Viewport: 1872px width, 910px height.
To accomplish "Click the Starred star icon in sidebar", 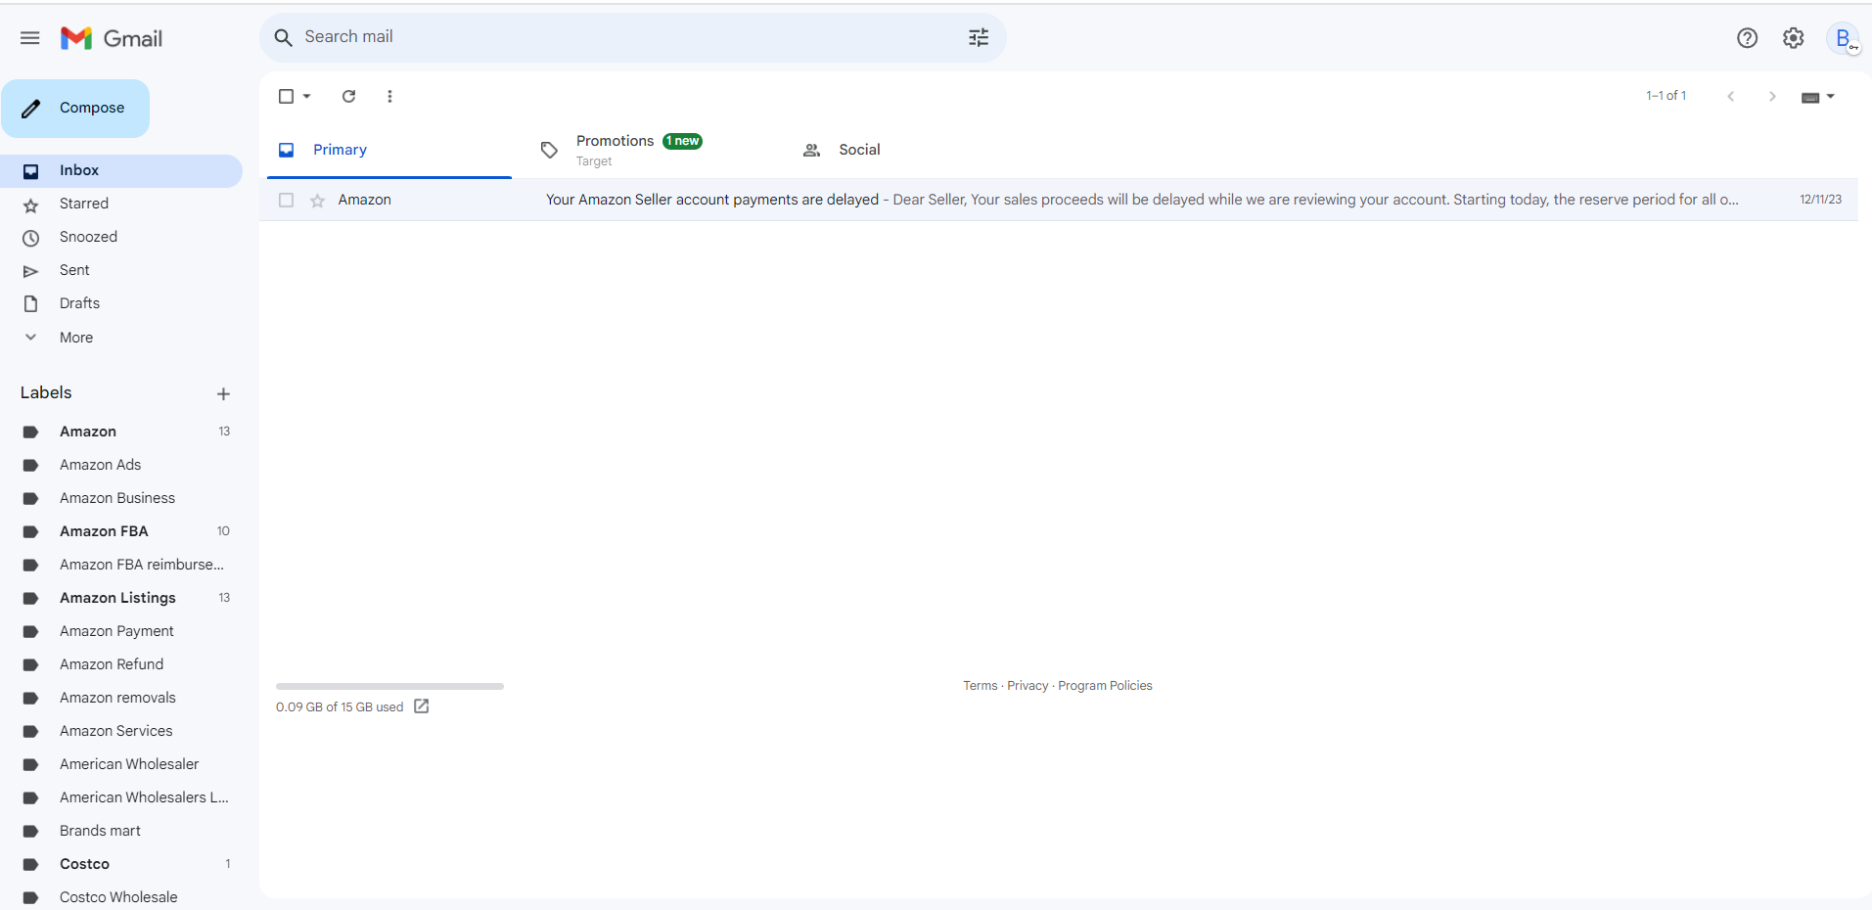I will coord(31,205).
